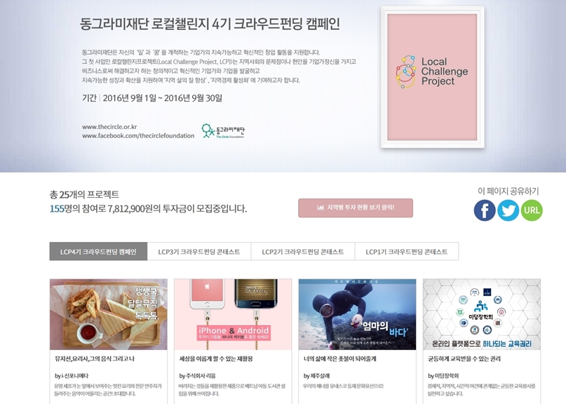566x404 pixels.
Task: Visit www.thecircle.or.kr website text
Action: pyautogui.click(x=109, y=127)
